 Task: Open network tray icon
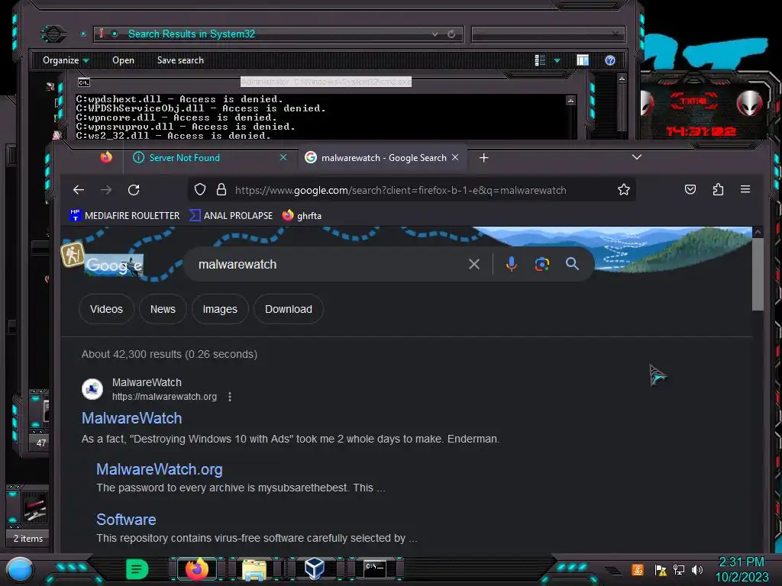click(678, 569)
